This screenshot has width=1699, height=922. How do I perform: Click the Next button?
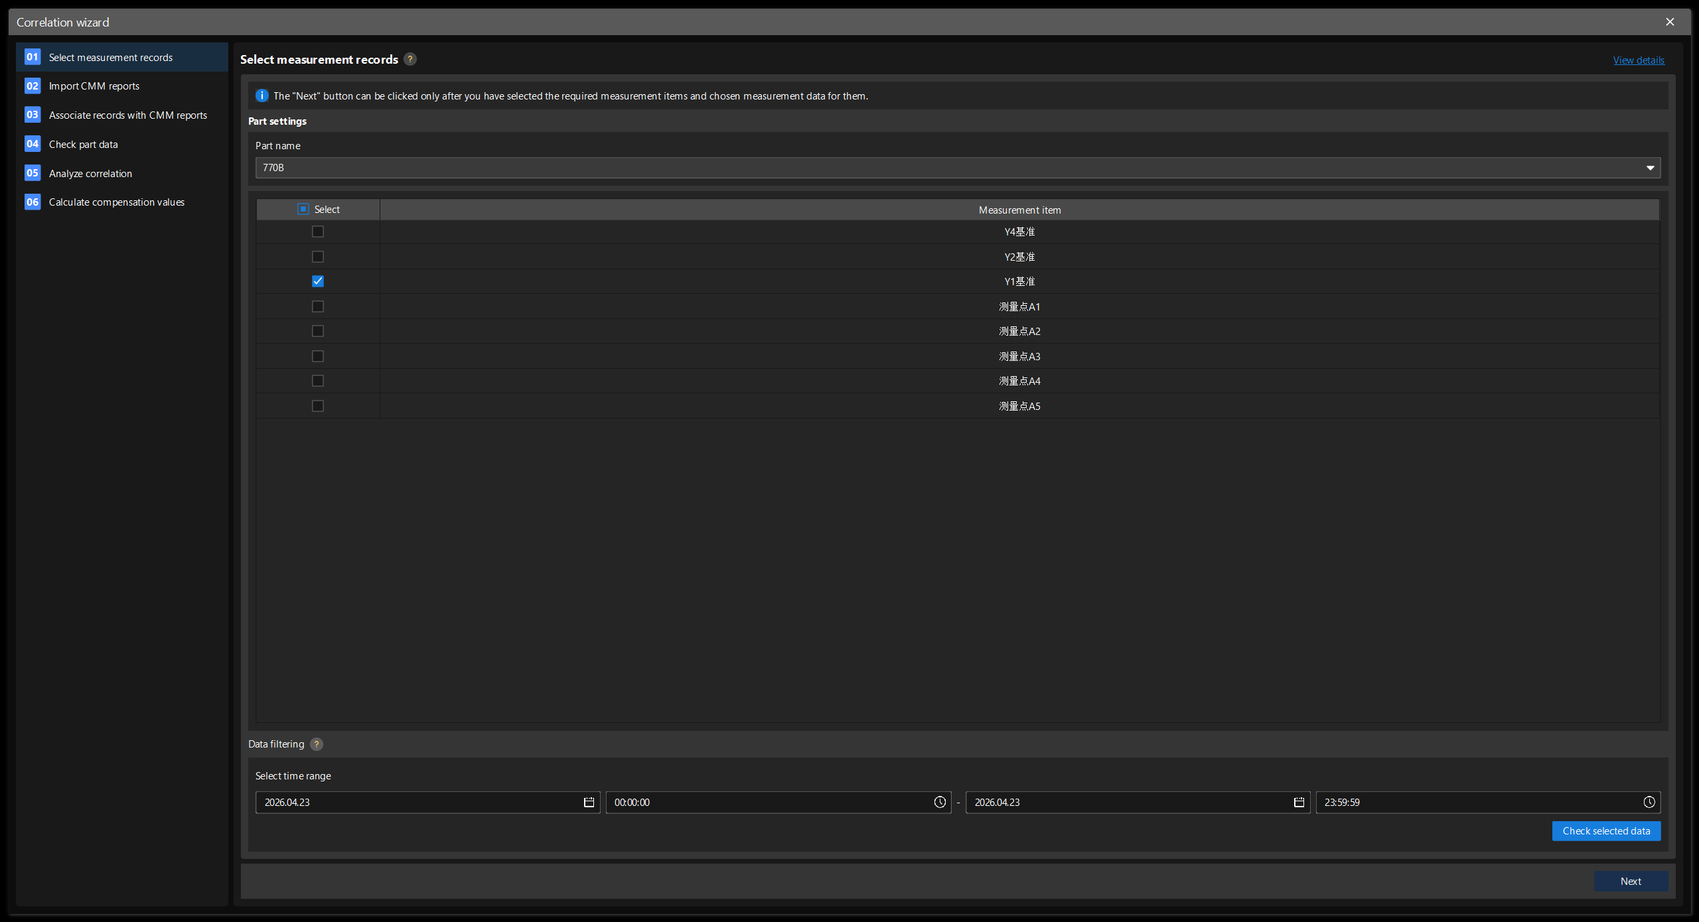1631,882
